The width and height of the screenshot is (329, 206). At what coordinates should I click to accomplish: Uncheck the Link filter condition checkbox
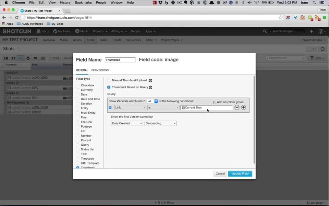[110, 107]
